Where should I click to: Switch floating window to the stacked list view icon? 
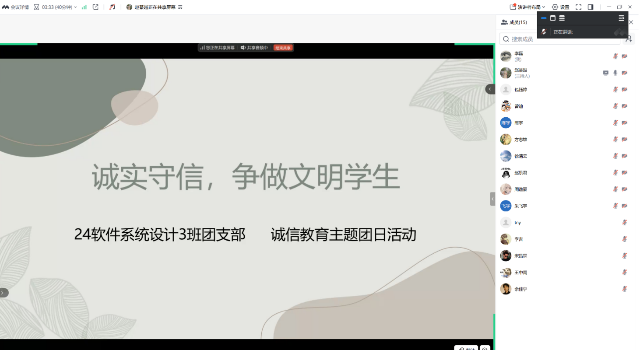[x=562, y=18]
